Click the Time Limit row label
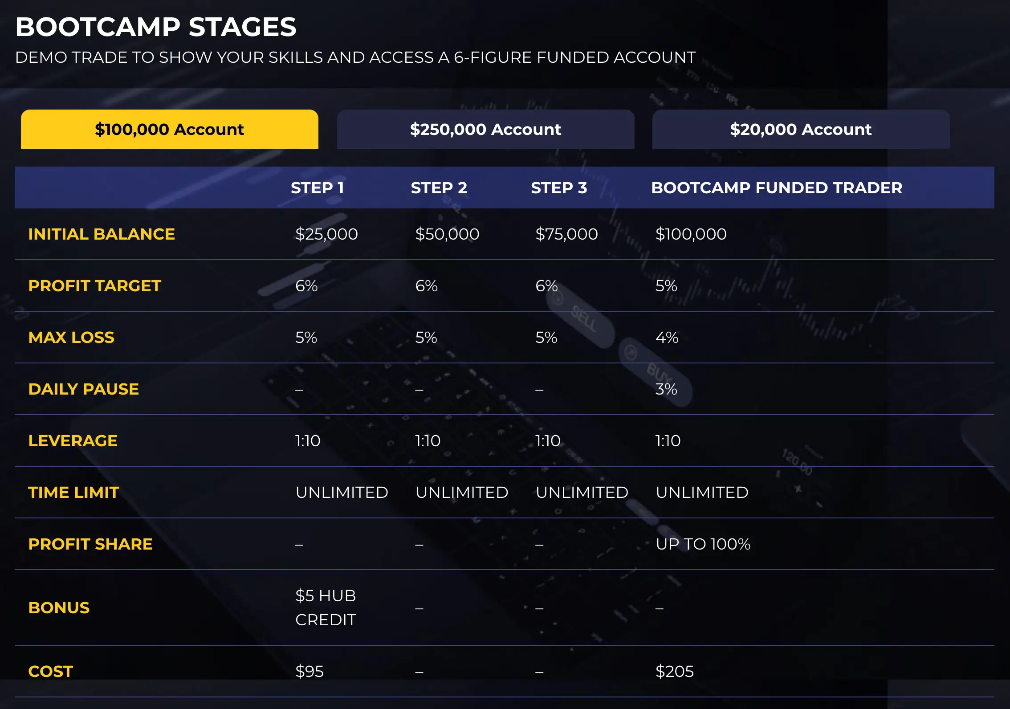The image size is (1010, 709). point(73,493)
